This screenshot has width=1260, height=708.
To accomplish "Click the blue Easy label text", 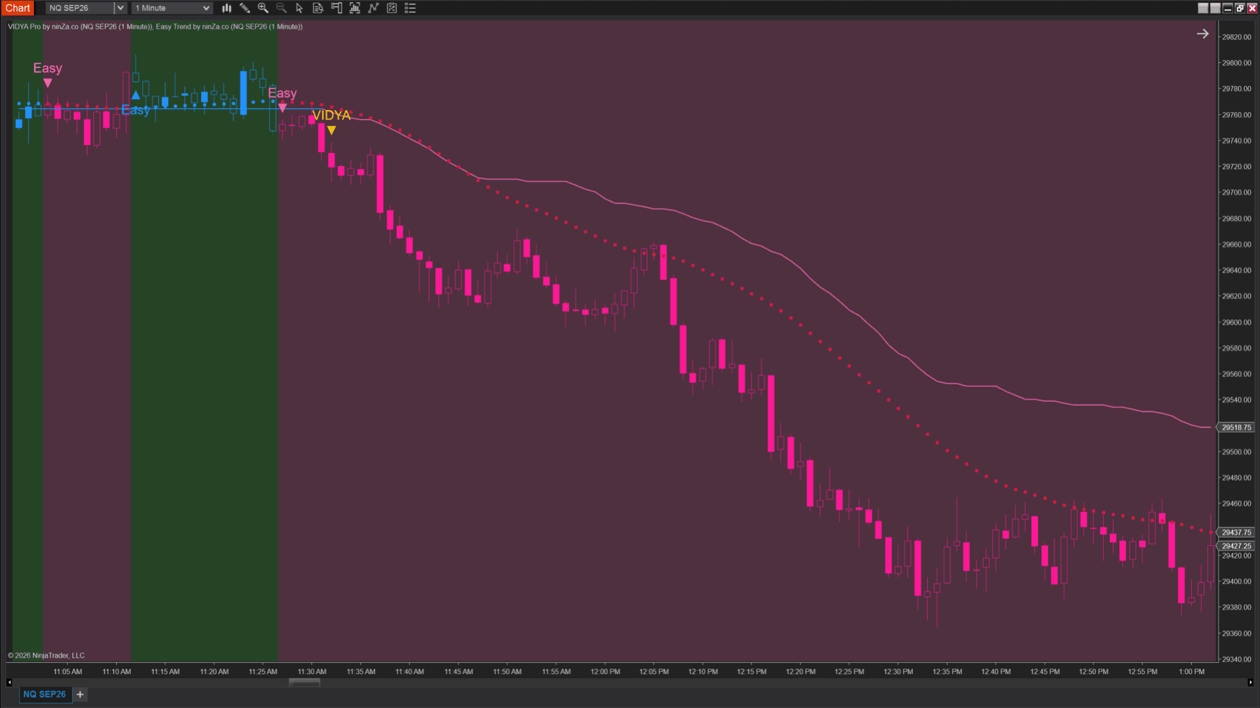I will tap(136, 110).
